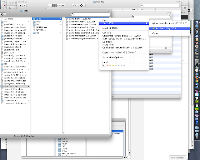
Task: Go forward in Desktop Finder window
Action: [x=24, y=5]
